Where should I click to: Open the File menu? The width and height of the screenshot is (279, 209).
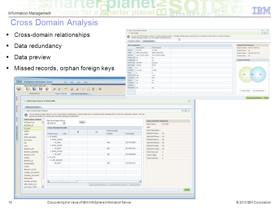65,82
